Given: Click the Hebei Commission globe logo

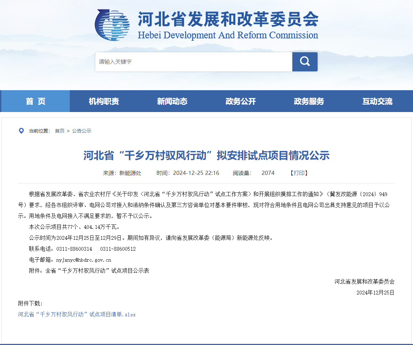Looking at the screenshot, I should (112, 25).
